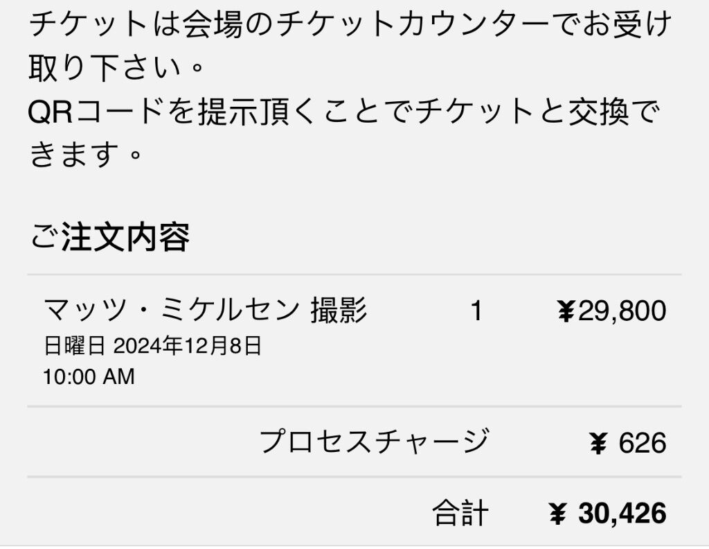Click the 10:00 AM time text
This screenshot has height=549, width=709.
pyautogui.click(x=89, y=377)
